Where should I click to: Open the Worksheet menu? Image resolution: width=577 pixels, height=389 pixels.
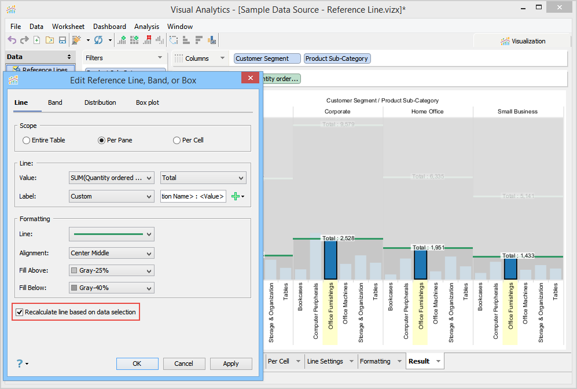point(68,27)
